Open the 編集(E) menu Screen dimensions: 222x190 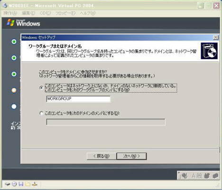pyautogui.click(x=28, y=13)
